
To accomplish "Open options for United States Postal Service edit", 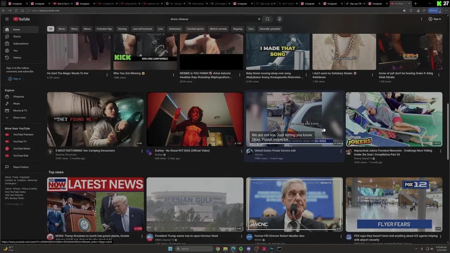I will (341, 151).
